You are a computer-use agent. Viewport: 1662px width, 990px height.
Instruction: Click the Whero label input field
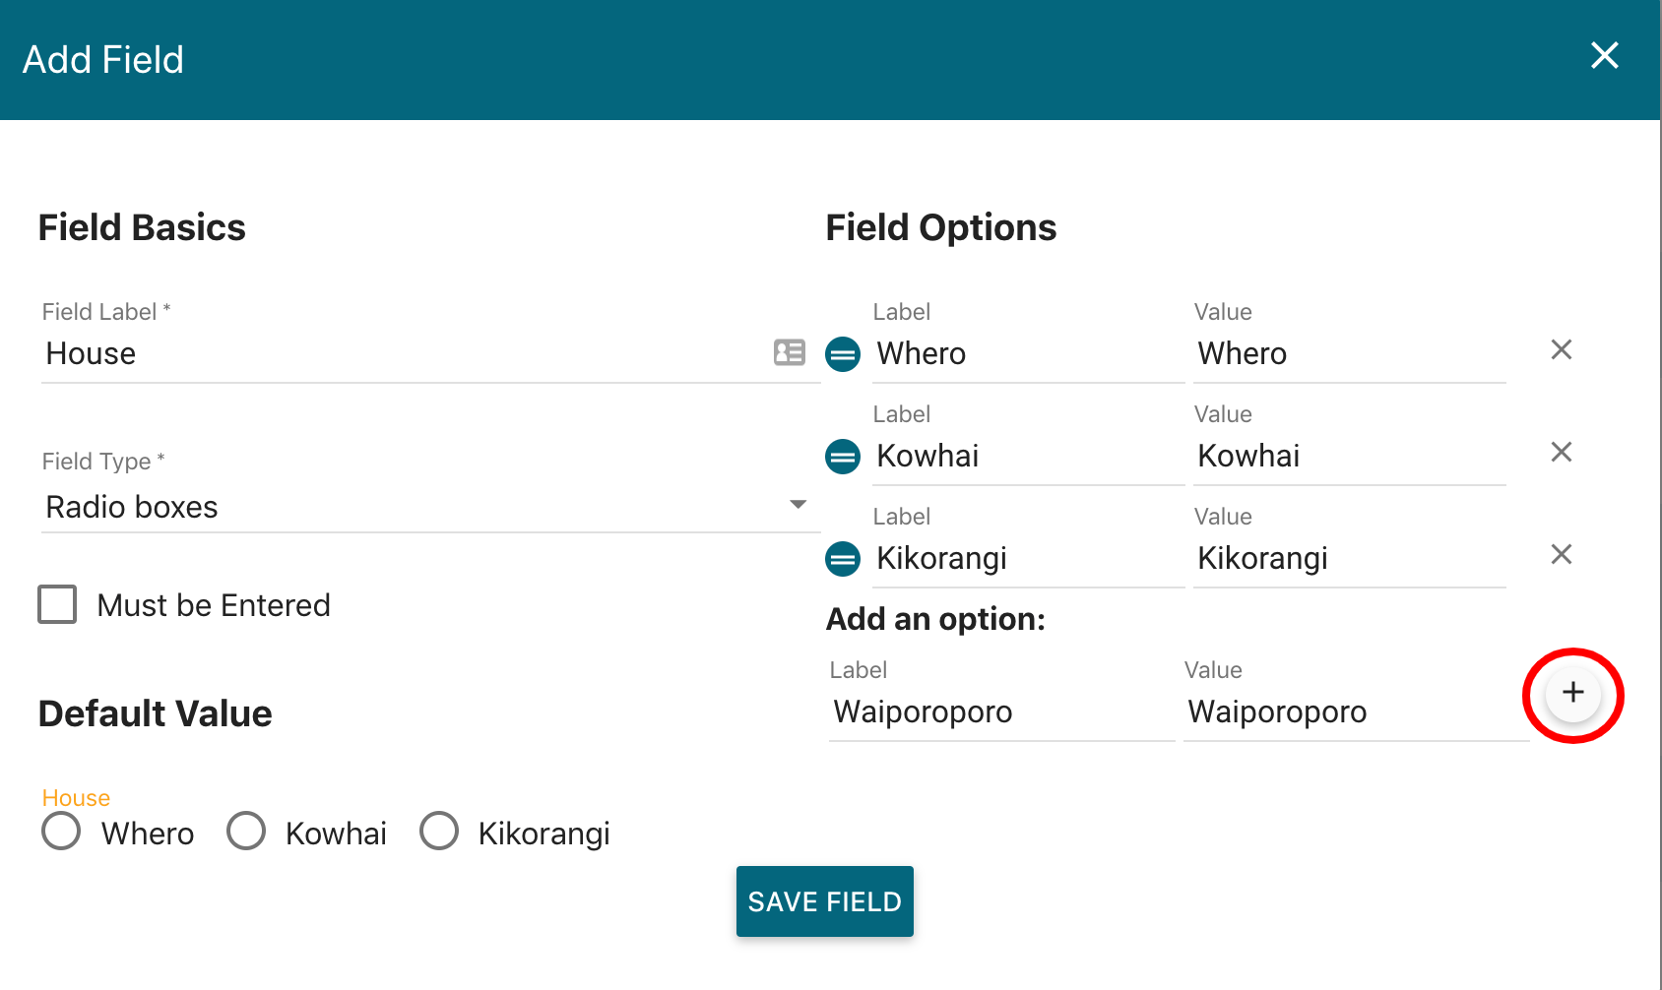(1028, 353)
